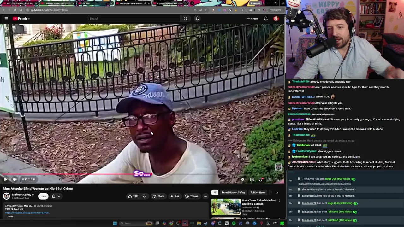Bookmark this page with the star icon

point(205,10)
